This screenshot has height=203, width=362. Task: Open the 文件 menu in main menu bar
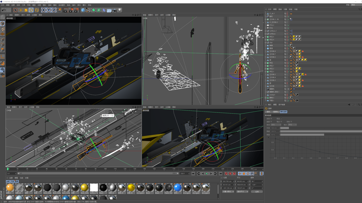pyautogui.click(x=3, y=5)
